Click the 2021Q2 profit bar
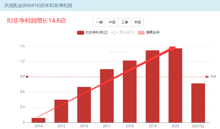220x129 pixels. pyautogui.click(x=198, y=103)
